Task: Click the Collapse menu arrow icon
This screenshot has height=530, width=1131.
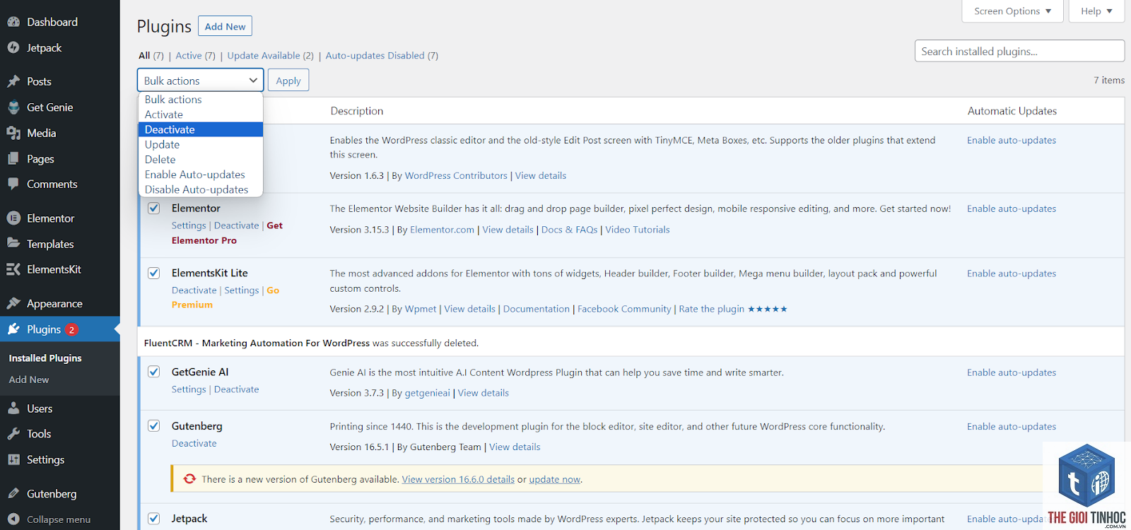Action: [13, 519]
